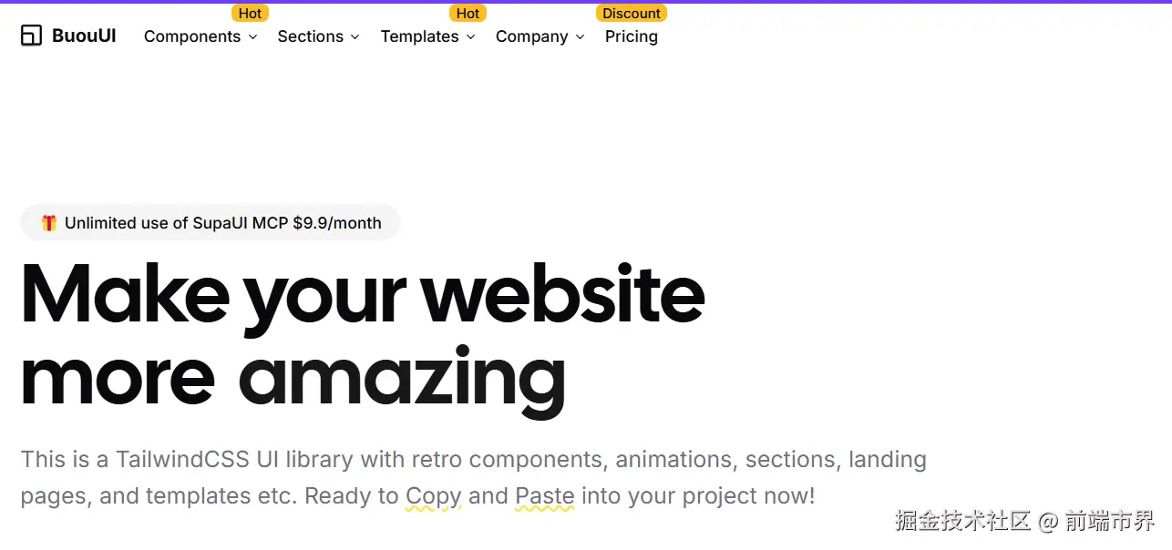The height and width of the screenshot is (550, 1172).
Task: Go to the Pricing page
Action: [632, 36]
